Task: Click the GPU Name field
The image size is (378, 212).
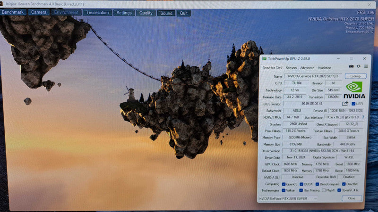Action: click(313, 76)
